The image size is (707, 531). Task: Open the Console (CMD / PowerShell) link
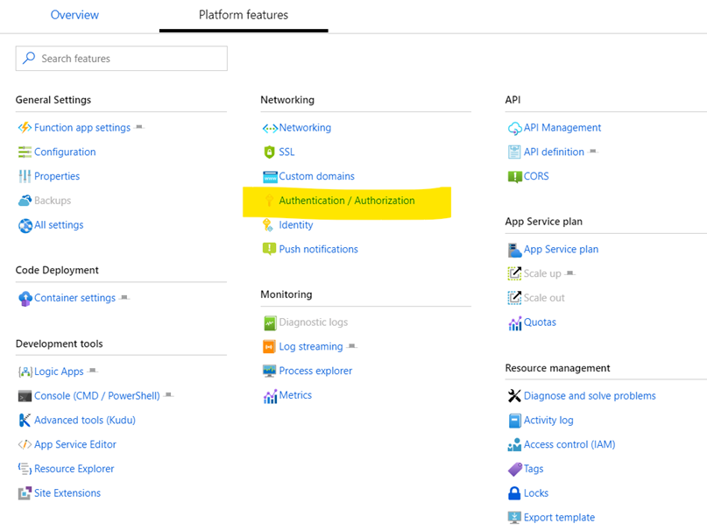tap(96, 396)
